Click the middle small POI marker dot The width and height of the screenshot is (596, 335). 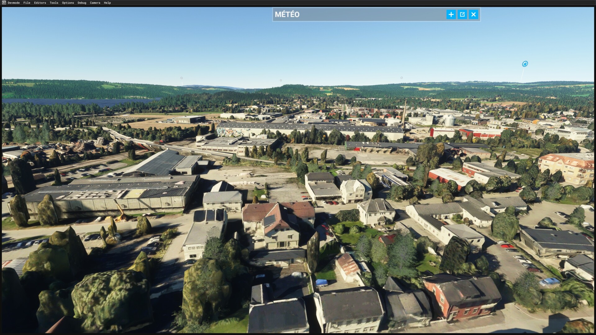click(x=281, y=80)
